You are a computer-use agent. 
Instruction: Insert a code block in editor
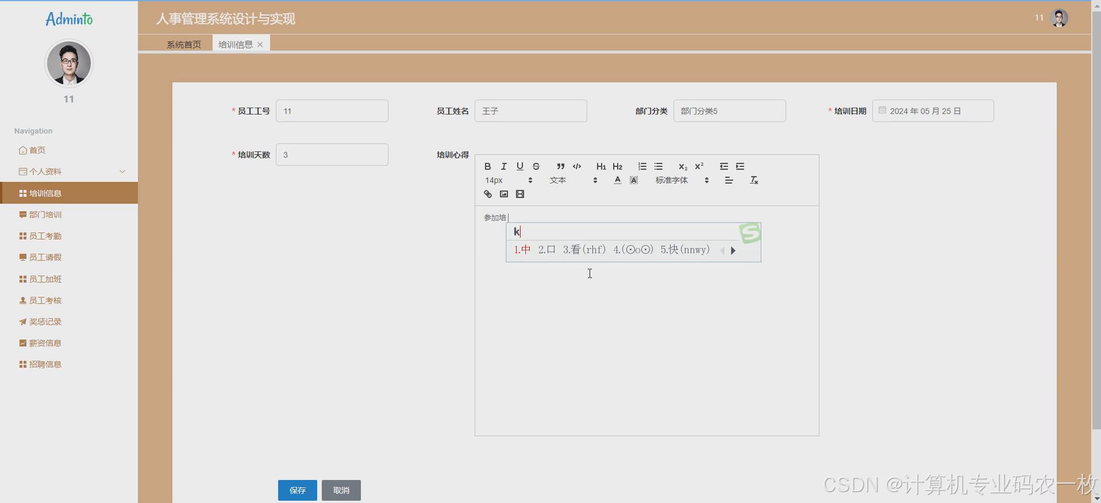pos(577,167)
